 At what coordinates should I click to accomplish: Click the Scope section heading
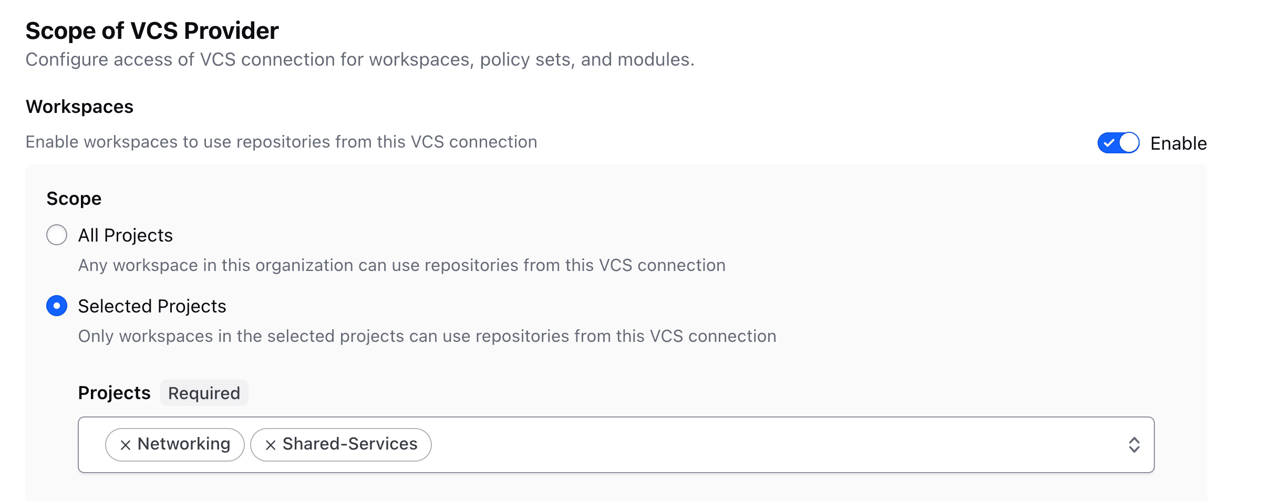point(74,199)
